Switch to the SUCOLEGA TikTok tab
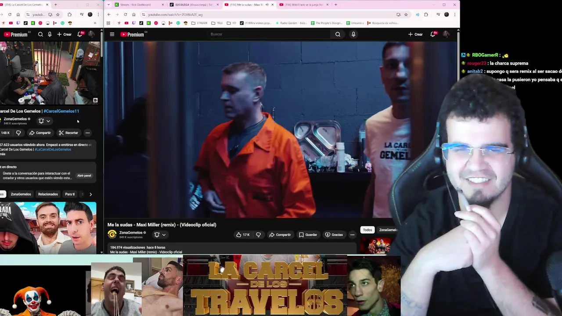 [195, 5]
